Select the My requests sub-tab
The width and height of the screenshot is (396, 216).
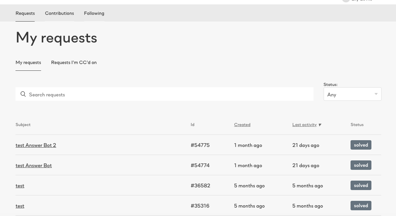pos(28,62)
